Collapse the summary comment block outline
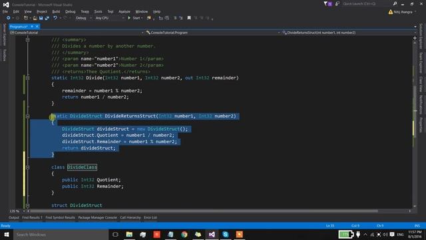This screenshot has width=426, height=240. tap(27, 40)
